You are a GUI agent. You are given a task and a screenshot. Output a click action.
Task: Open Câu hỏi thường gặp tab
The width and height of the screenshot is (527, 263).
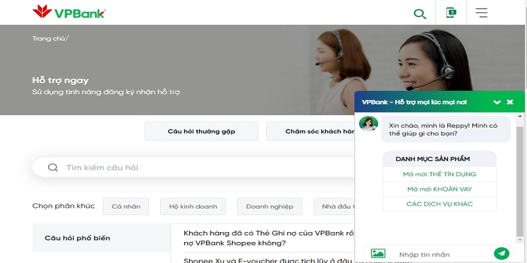pos(202,131)
